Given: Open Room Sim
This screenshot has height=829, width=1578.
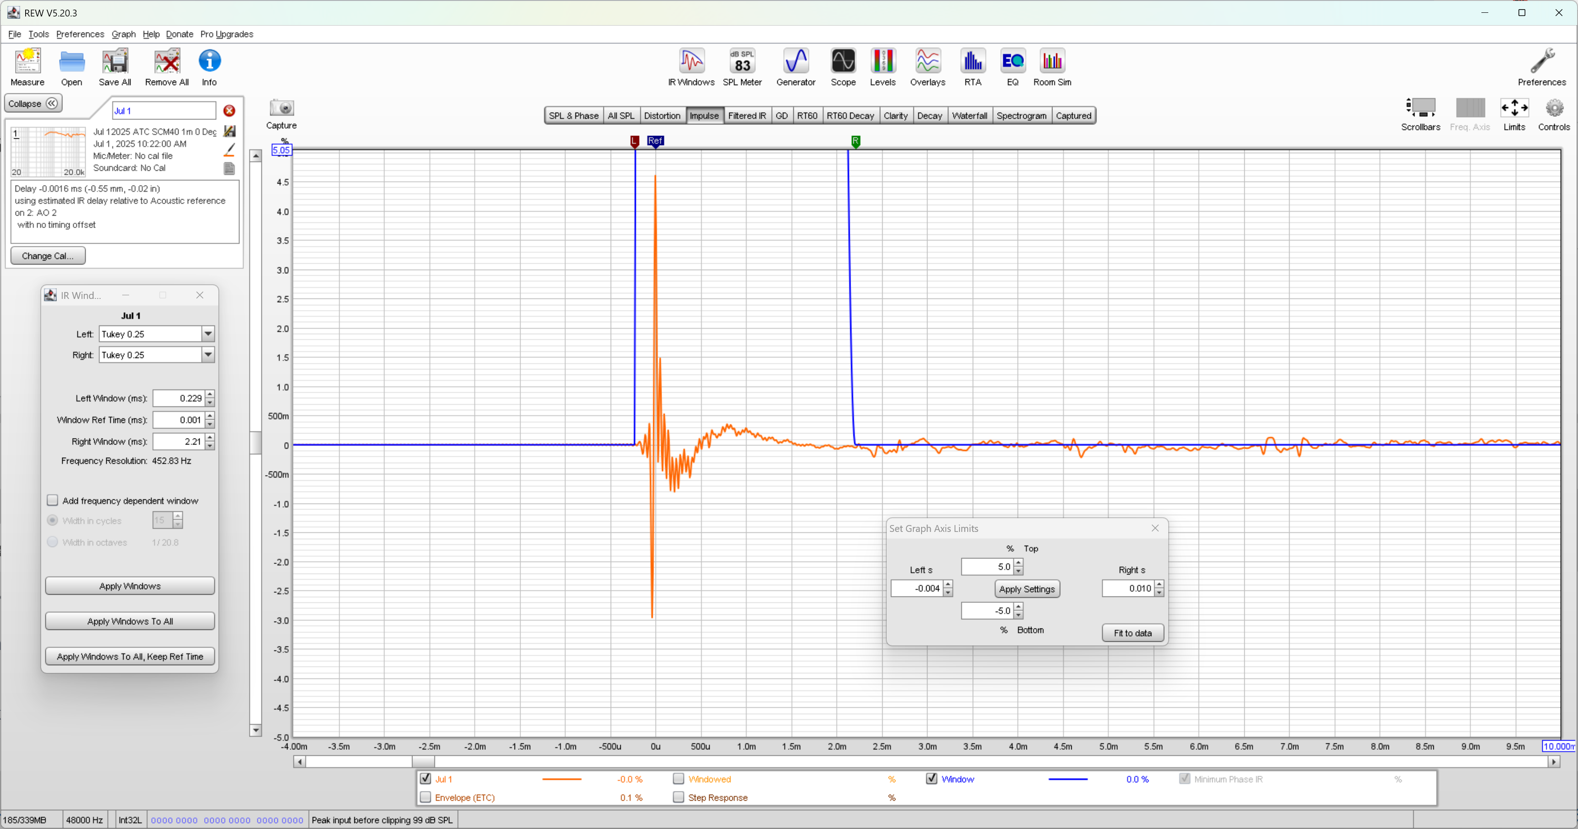Looking at the screenshot, I should pyautogui.click(x=1052, y=66).
